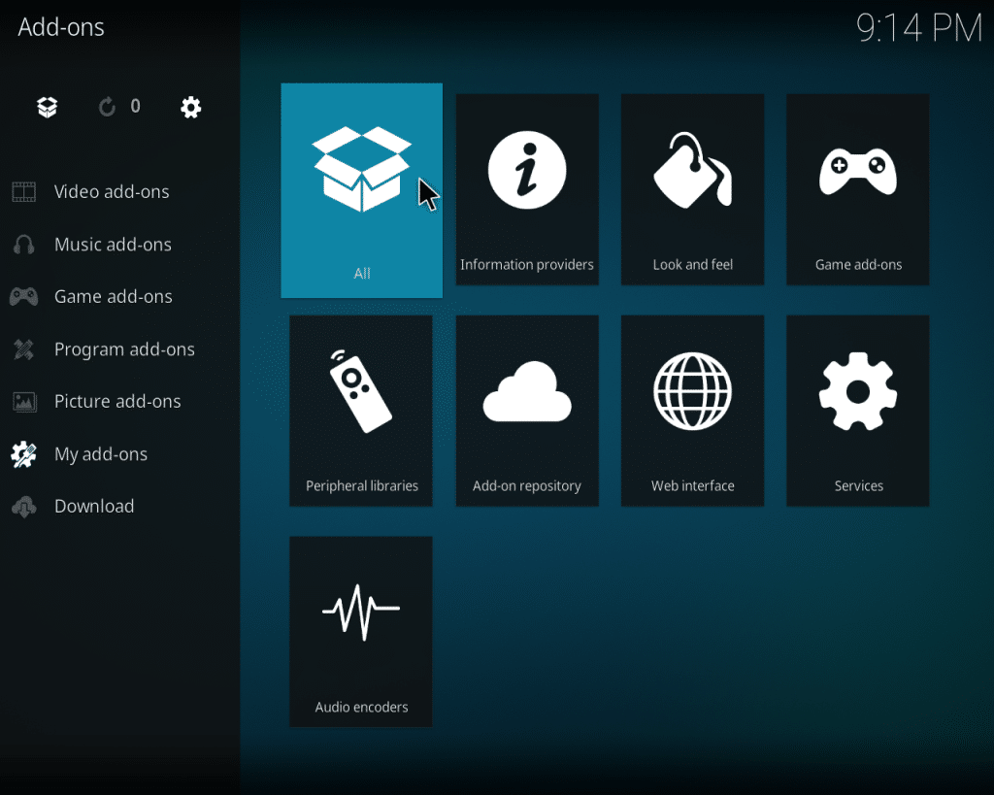Choose Program add-ons from sidebar
This screenshot has width=994, height=795.
pyautogui.click(x=124, y=349)
